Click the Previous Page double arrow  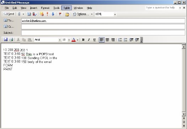(184, 118)
